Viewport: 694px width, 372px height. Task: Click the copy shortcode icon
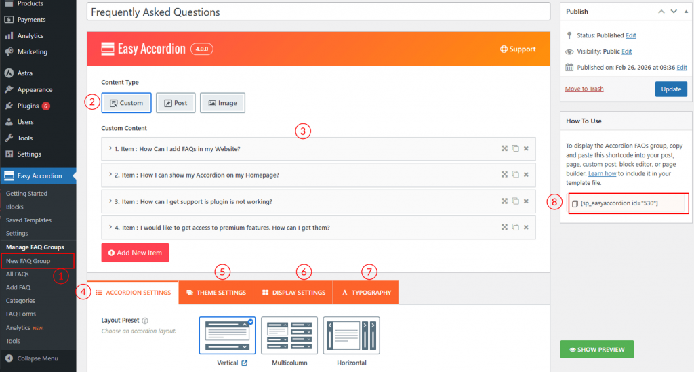click(575, 203)
